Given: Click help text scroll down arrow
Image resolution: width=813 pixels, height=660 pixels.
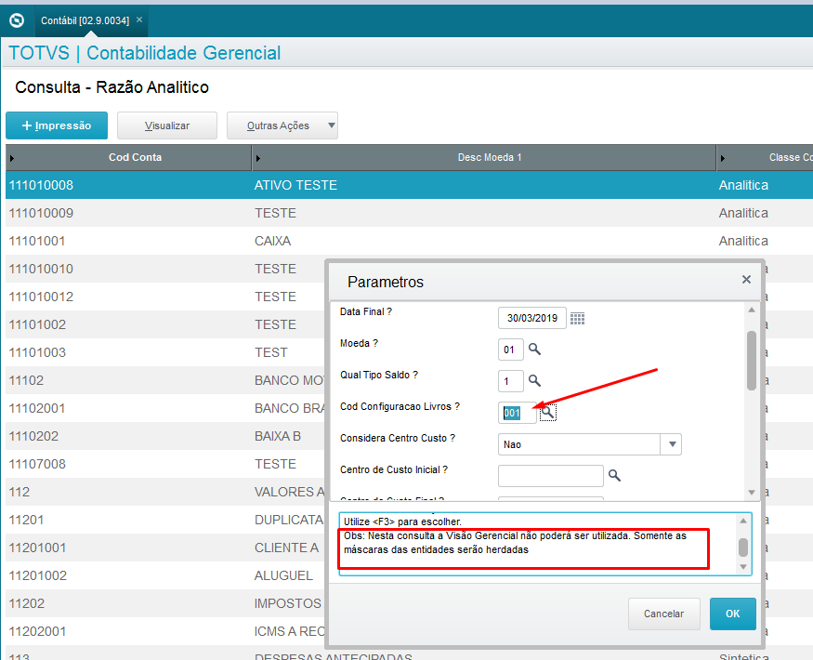Looking at the screenshot, I should (x=743, y=567).
